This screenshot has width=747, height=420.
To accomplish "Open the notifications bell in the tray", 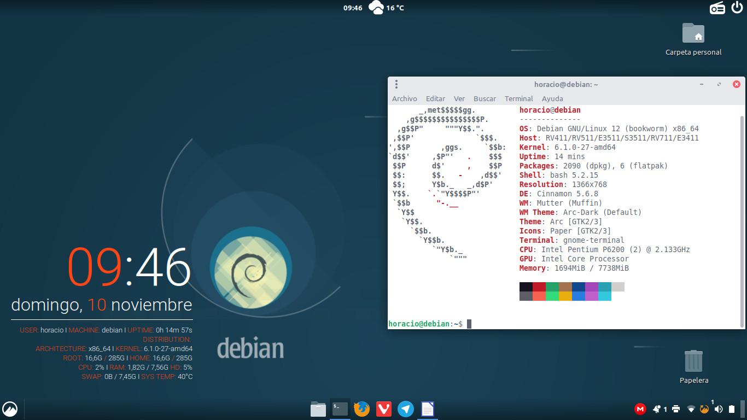I will click(656, 409).
